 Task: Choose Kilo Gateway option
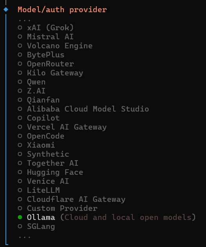50,73
